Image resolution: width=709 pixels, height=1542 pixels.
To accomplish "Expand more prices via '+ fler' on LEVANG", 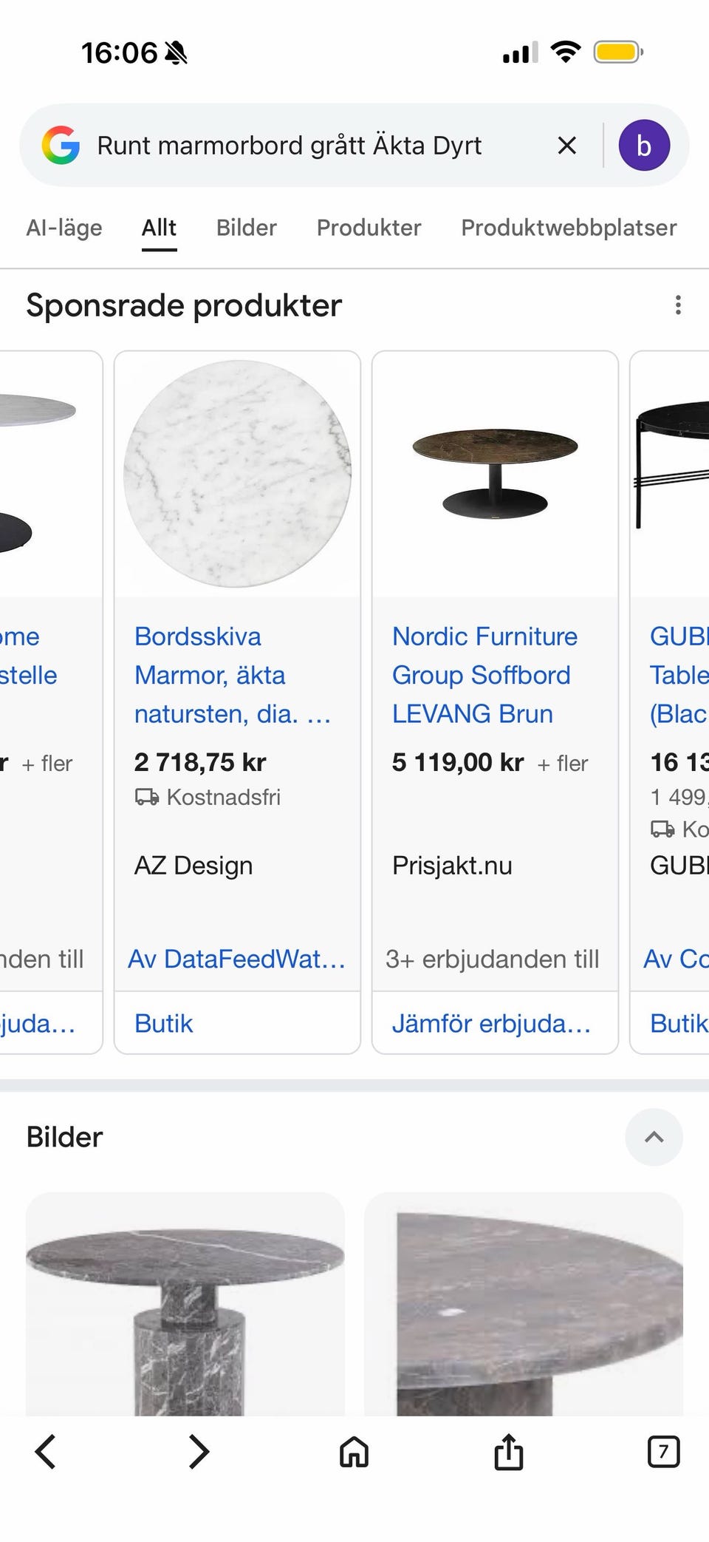I will [x=564, y=763].
